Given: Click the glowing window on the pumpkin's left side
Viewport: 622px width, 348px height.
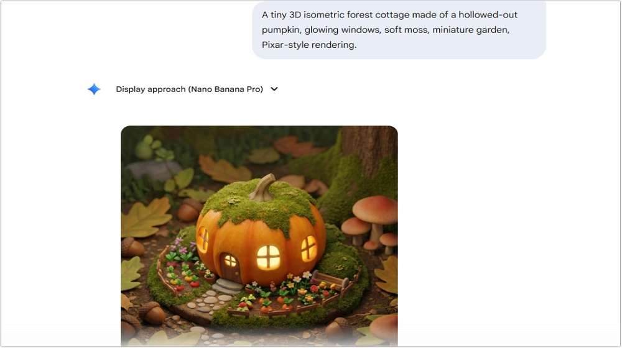Looking at the screenshot, I should [x=203, y=239].
